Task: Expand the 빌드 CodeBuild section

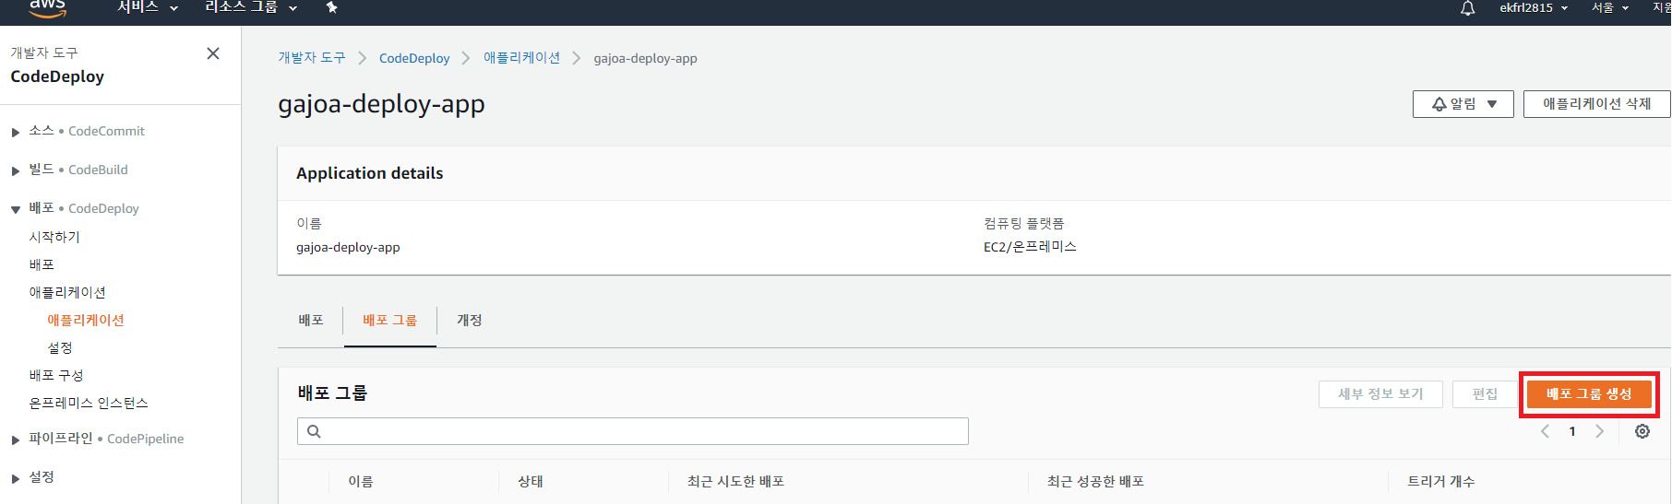Action: (x=16, y=170)
